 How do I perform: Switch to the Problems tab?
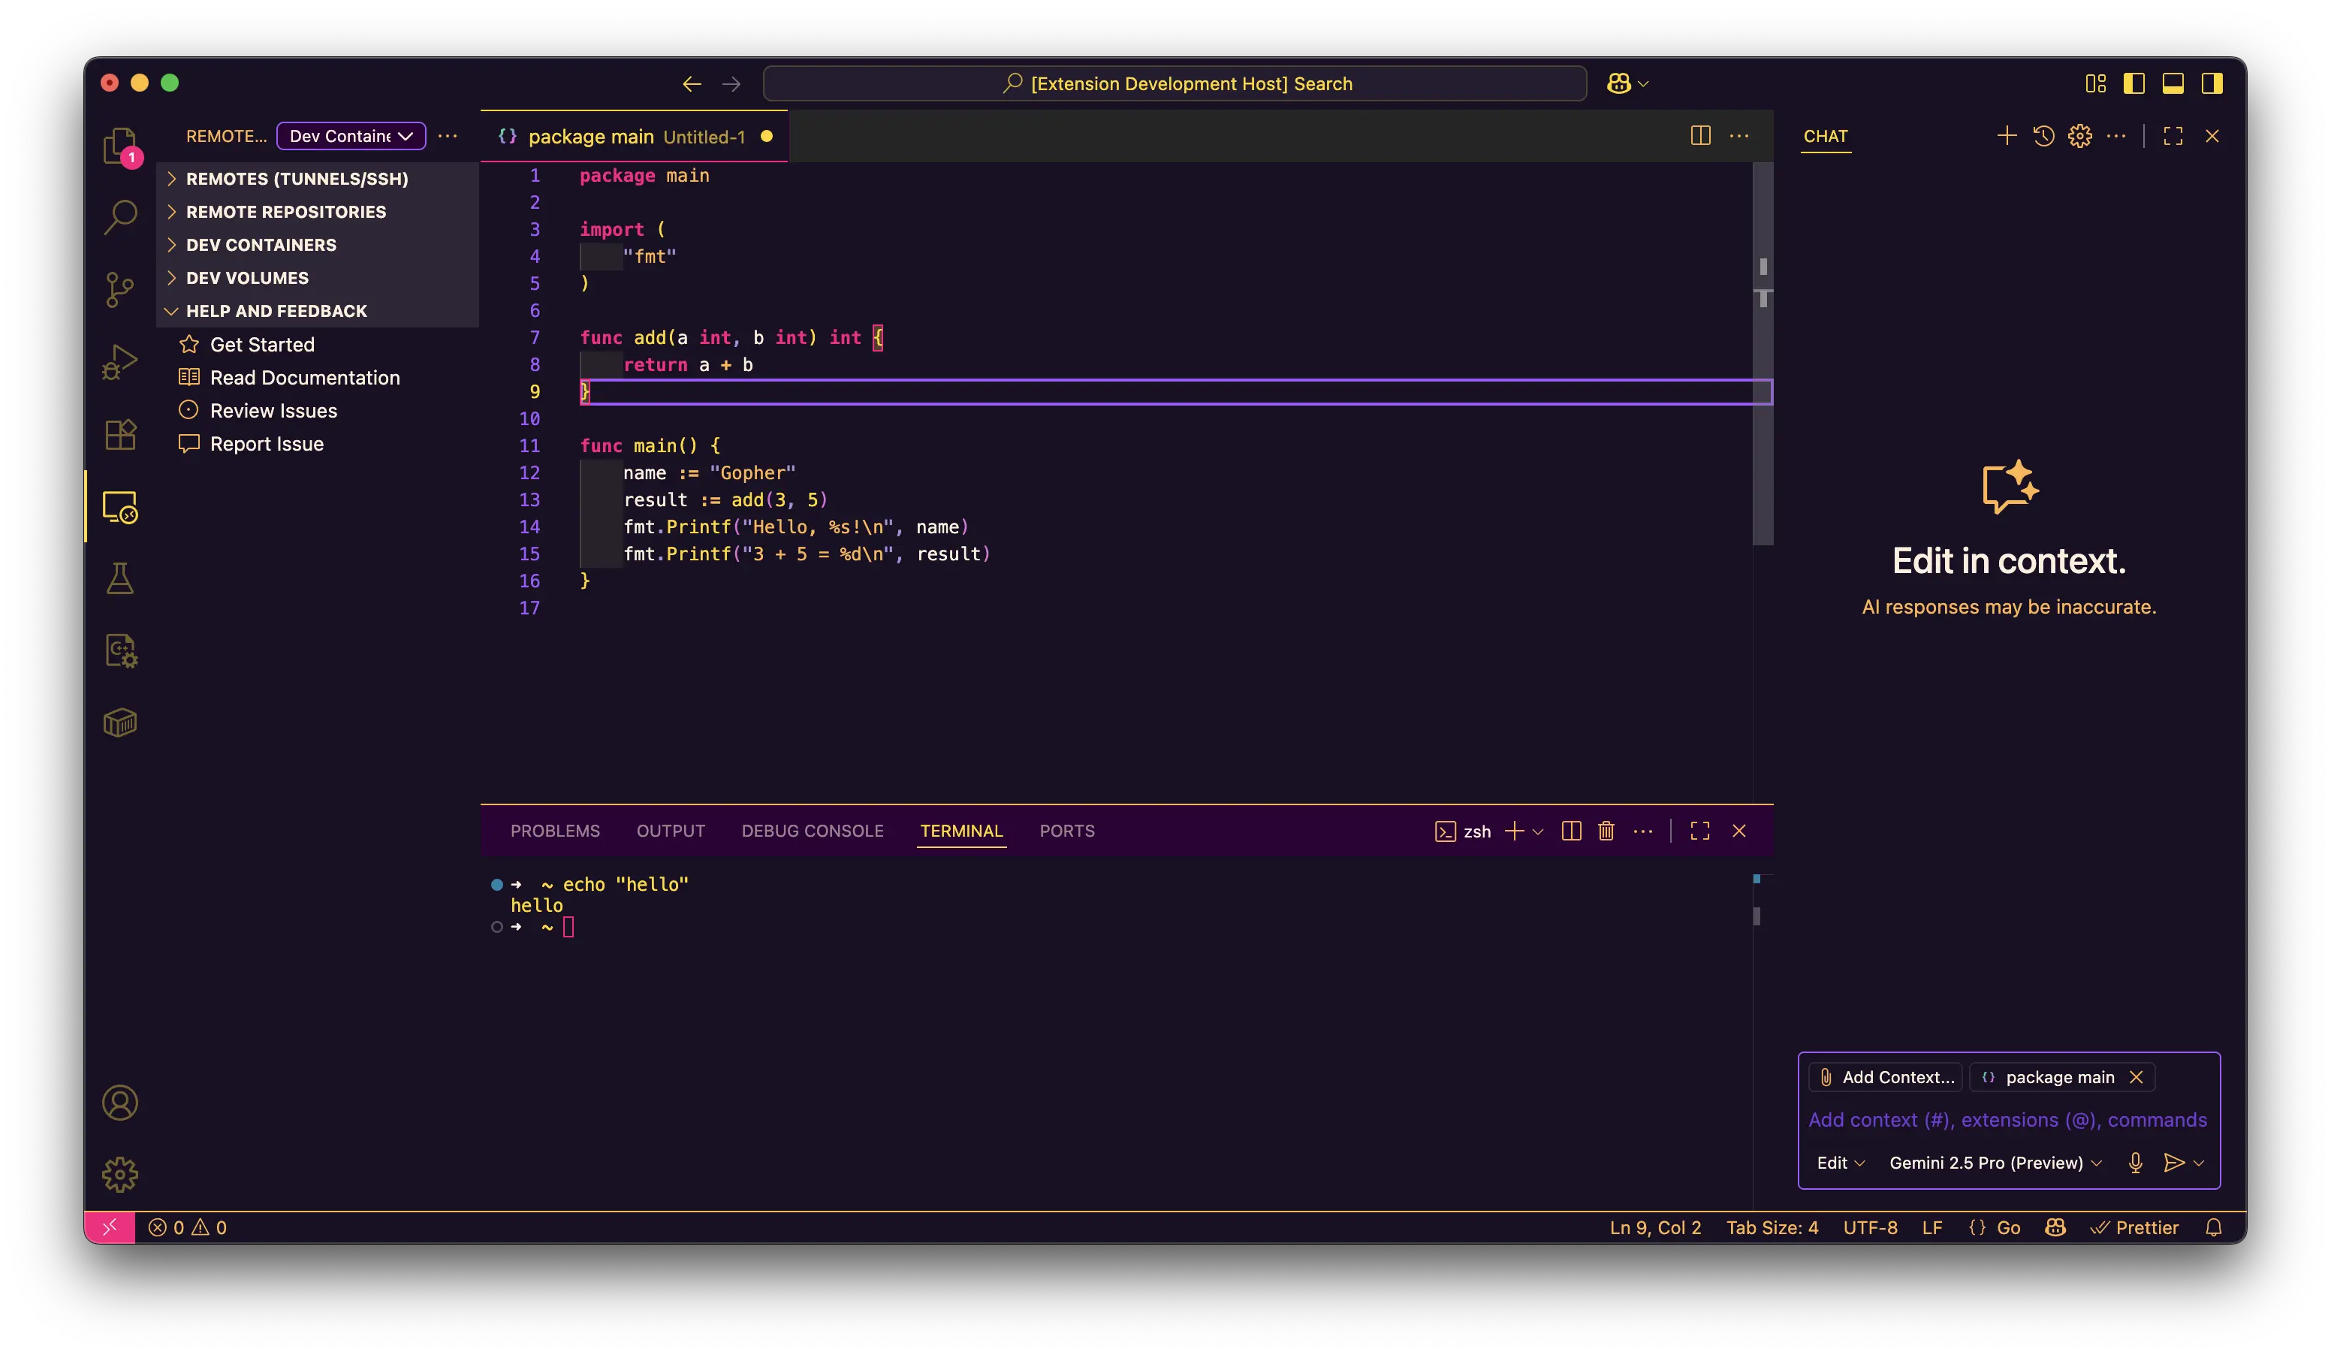[x=555, y=831]
